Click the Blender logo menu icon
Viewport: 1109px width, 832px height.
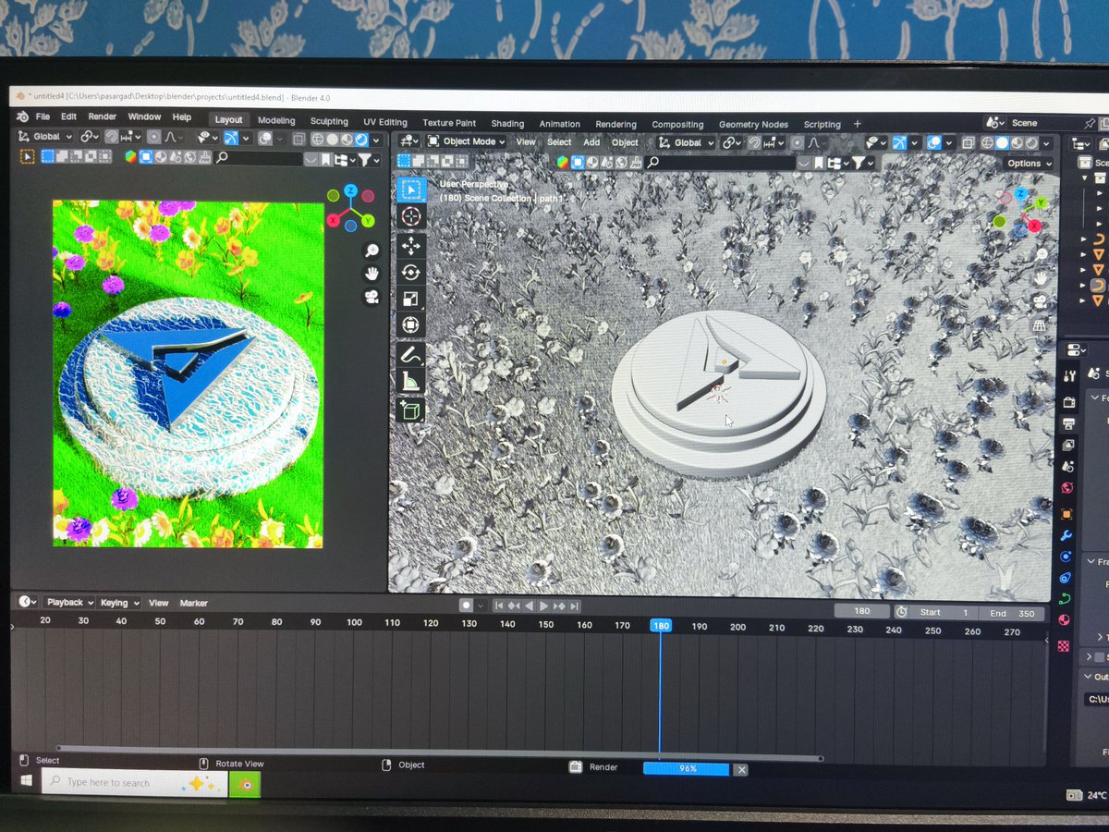click(22, 116)
